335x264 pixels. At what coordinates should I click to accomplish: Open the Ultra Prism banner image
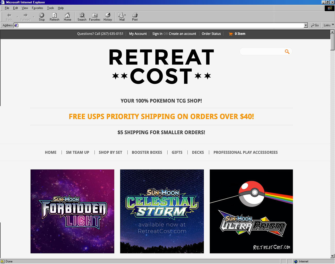click(251, 211)
